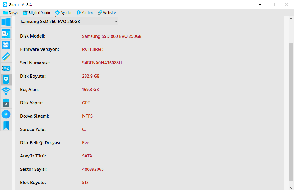Open the RAM memory sidebar icon

click(6, 57)
